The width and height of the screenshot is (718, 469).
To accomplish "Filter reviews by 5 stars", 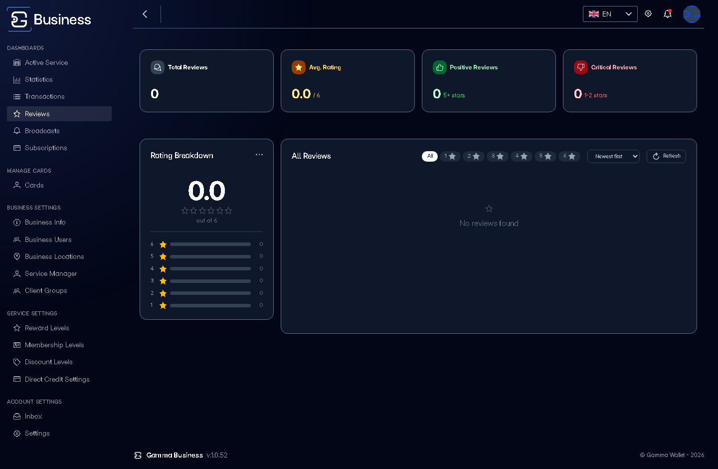I will (545, 156).
